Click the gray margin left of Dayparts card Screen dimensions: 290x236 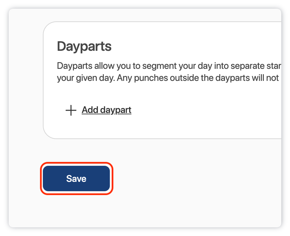26,80
